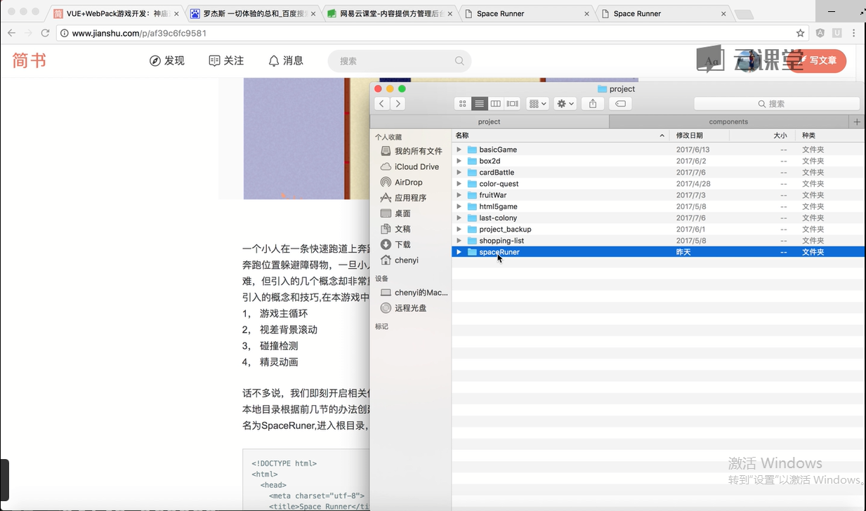Sort Finder list by 大小 column
Image resolution: width=866 pixels, height=511 pixels.
(x=762, y=135)
